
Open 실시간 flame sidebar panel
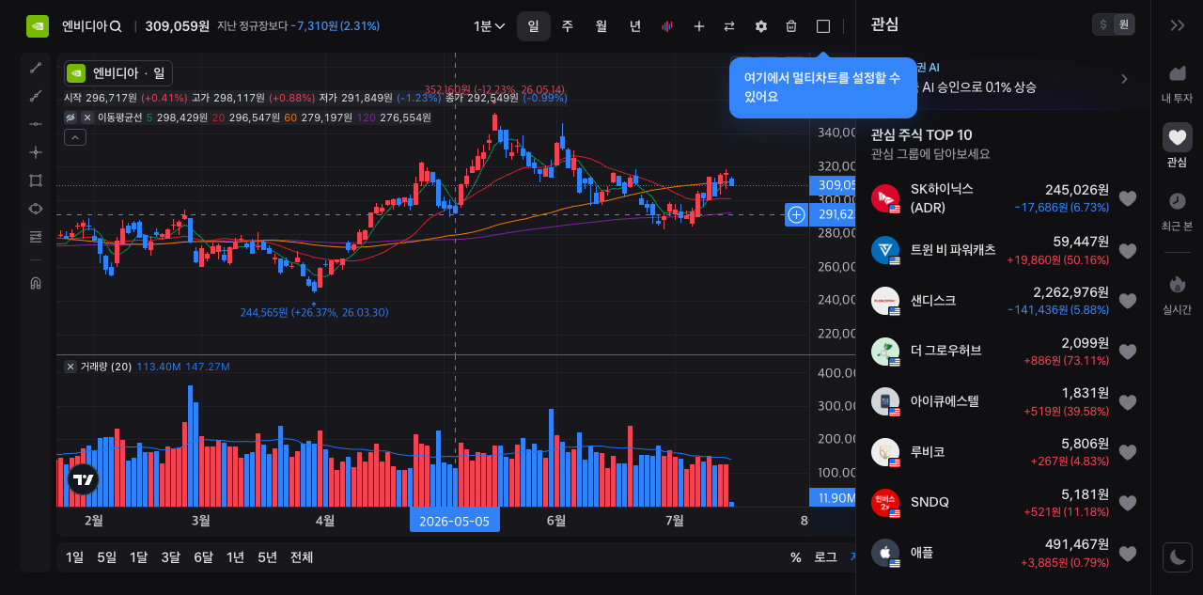point(1177,293)
